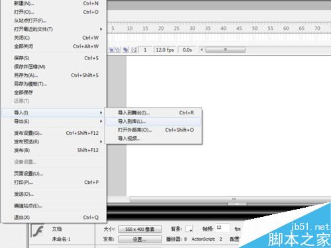Click the 12.0 fps timeline readout
331x248 pixels.
point(165,50)
